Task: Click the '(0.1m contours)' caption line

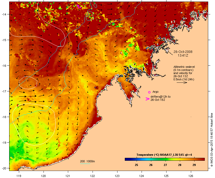Action: point(183,70)
